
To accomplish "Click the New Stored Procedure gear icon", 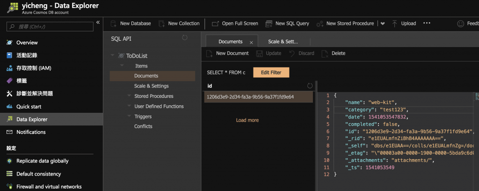I will pyautogui.click(x=319, y=23).
